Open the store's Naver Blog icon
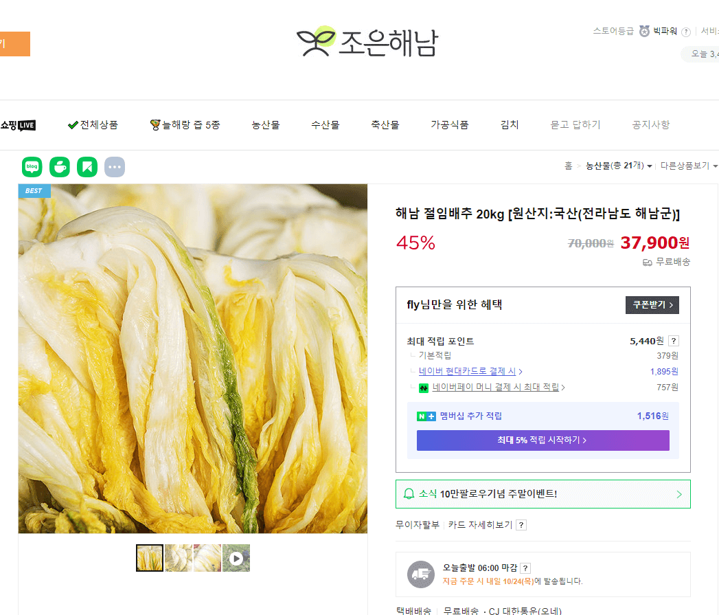 (32, 166)
